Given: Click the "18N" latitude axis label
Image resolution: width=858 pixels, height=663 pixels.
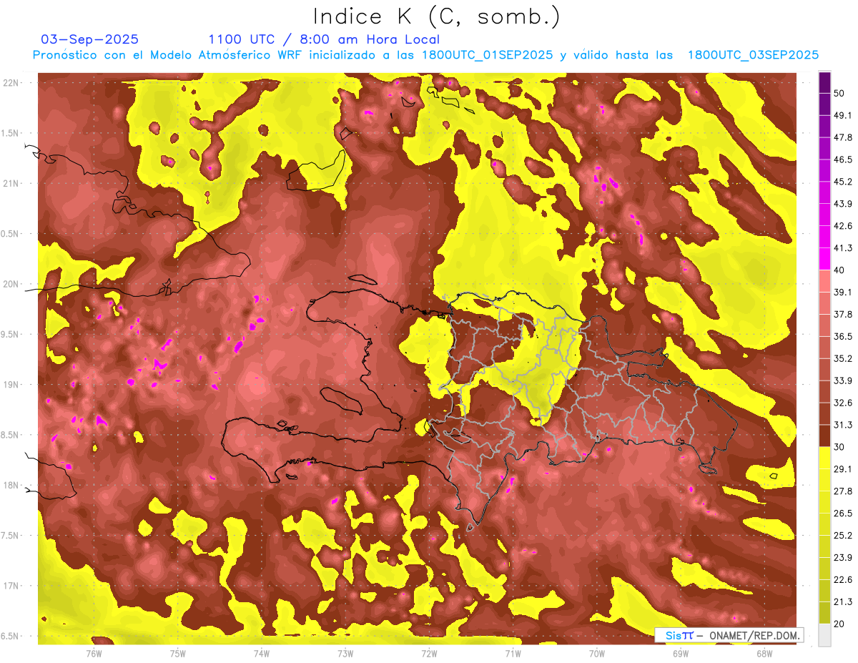Looking at the screenshot, I should coord(11,485).
